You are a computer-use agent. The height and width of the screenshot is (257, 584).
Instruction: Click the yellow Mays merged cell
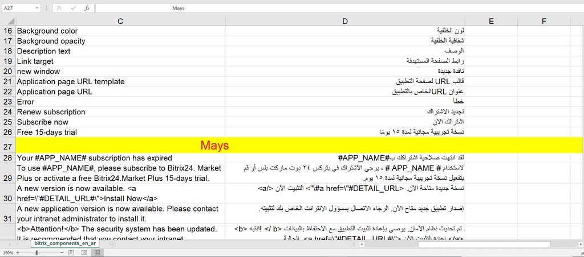pos(299,145)
